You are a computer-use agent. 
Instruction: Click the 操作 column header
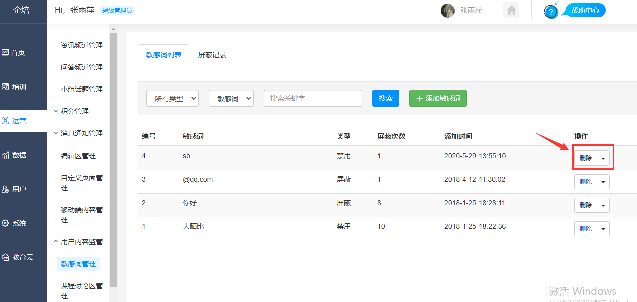(581, 136)
